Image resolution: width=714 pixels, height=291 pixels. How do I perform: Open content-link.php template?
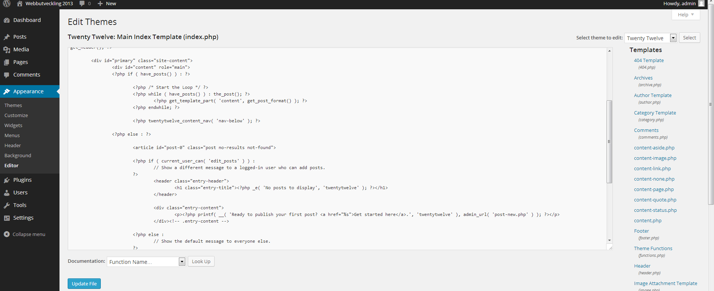(x=652, y=168)
